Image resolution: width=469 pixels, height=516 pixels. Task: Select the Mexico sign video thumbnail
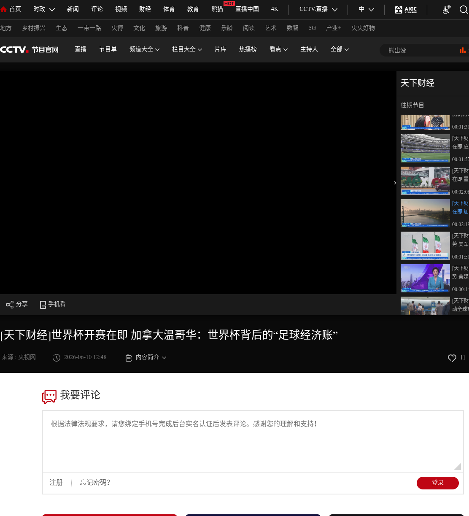point(425,181)
